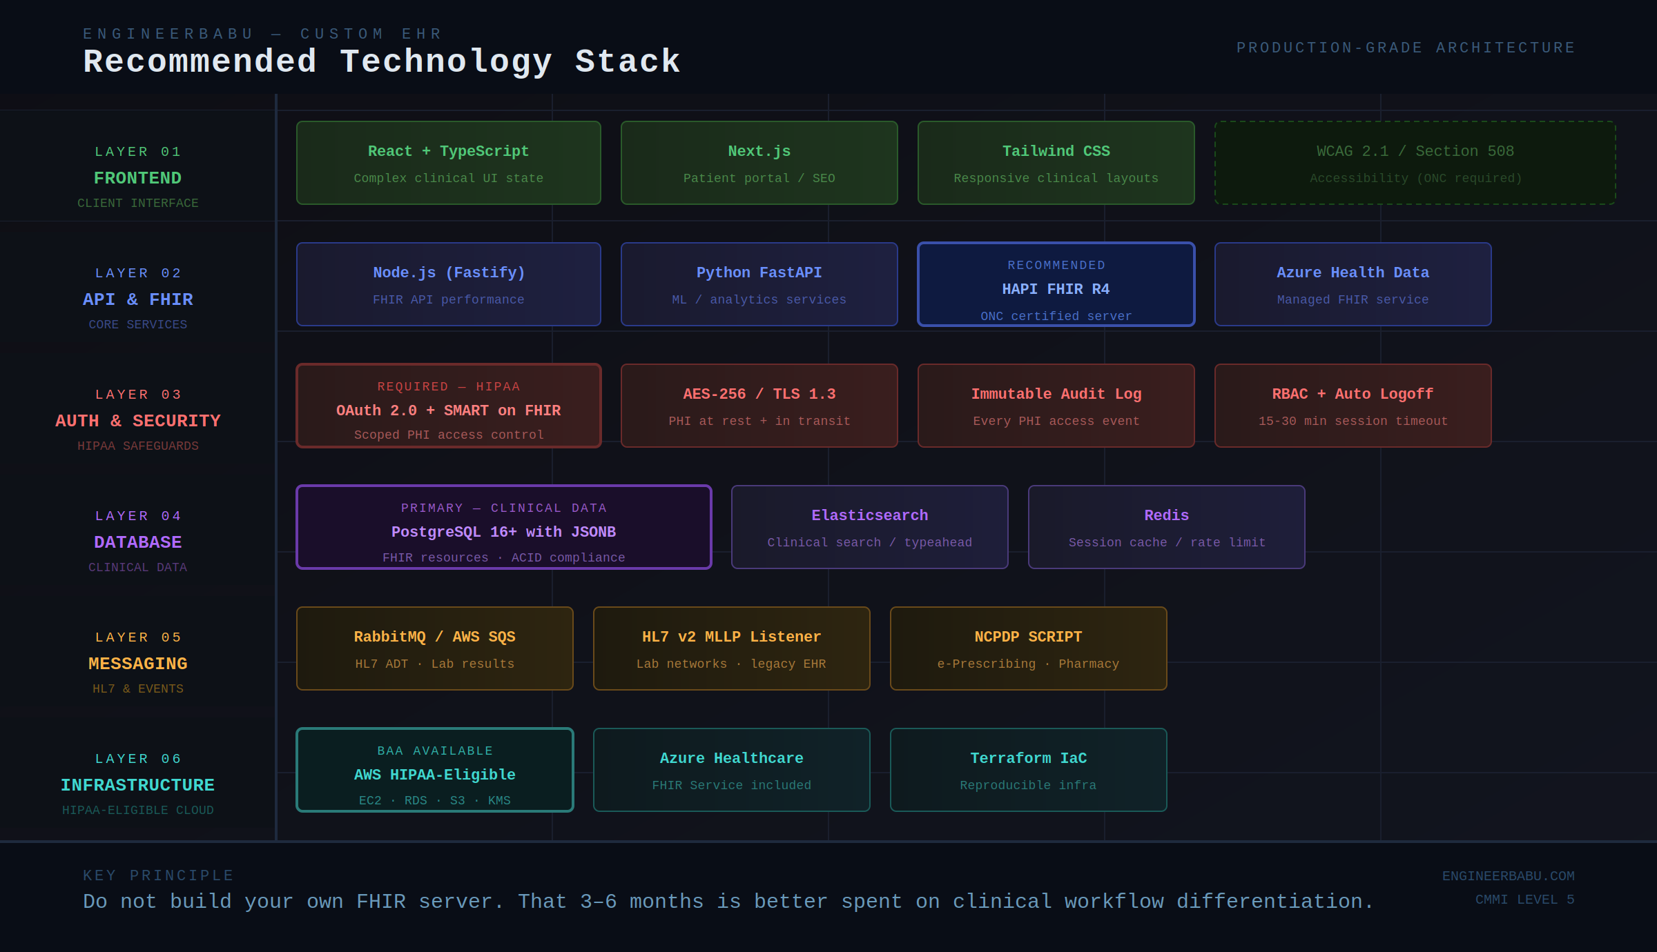Click the RabbitMQ / AWS SQS card
This screenshot has height=952, width=1657.
click(435, 648)
